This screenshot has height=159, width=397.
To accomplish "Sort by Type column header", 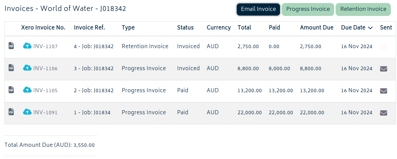I will pyautogui.click(x=128, y=28).
